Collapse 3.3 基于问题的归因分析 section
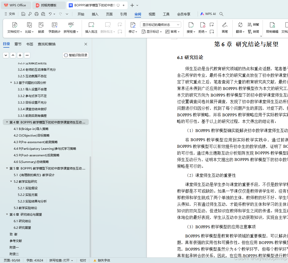 click(x=11, y=83)
